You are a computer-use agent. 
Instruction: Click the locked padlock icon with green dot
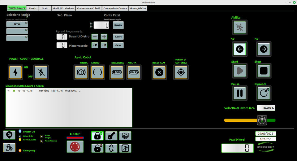(97, 136)
